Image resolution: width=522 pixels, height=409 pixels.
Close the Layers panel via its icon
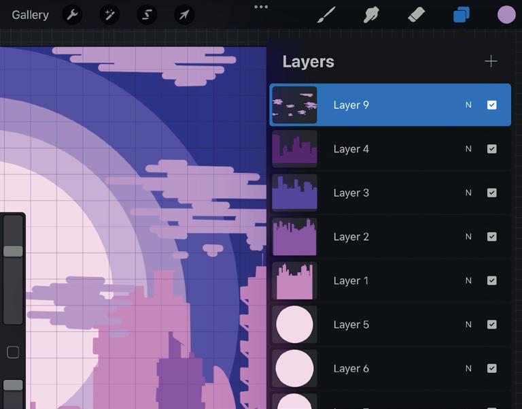coord(462,15)
